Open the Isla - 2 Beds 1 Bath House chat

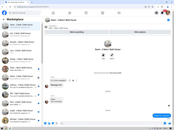[x=21, y=35]
